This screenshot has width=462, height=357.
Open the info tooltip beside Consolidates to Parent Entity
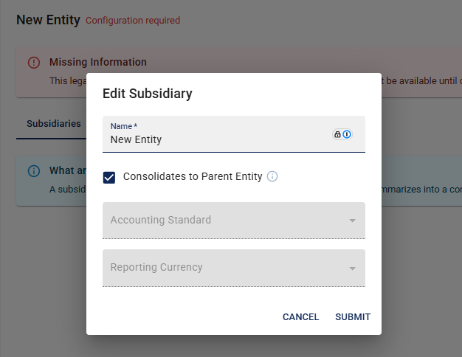pos(272,176)
